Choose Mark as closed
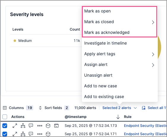 (120, 22)
